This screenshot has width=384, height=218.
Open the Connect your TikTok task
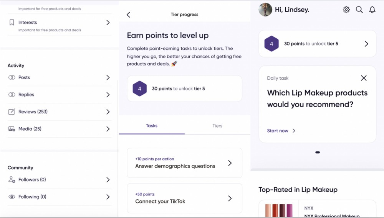184,198
